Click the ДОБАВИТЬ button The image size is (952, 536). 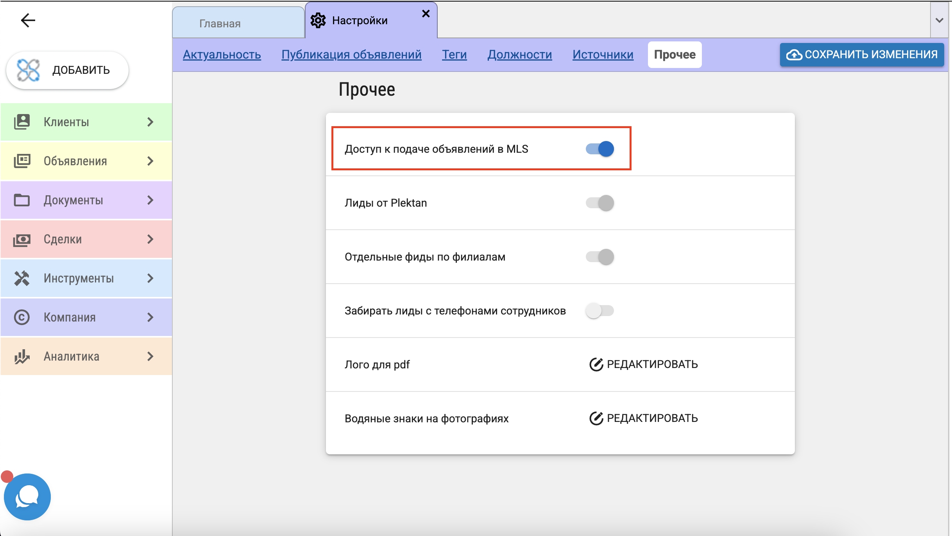click(x=67, y=70)
